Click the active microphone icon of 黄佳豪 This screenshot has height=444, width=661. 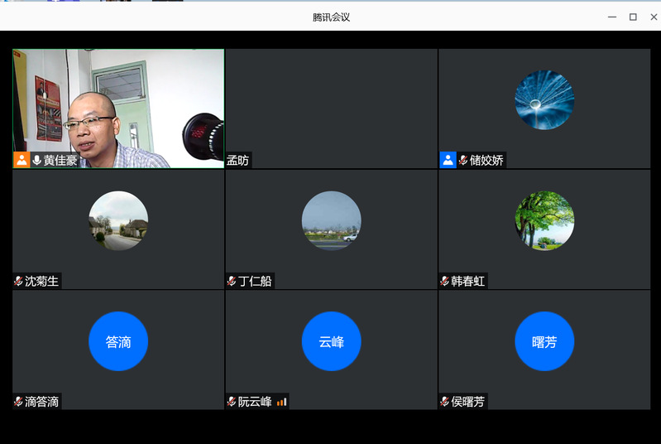pos(36,160)
